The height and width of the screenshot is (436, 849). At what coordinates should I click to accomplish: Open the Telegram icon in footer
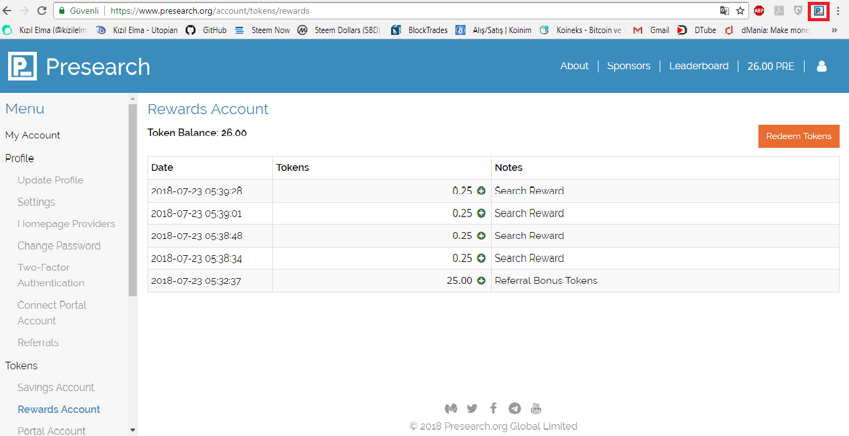(x=515, y=409)
